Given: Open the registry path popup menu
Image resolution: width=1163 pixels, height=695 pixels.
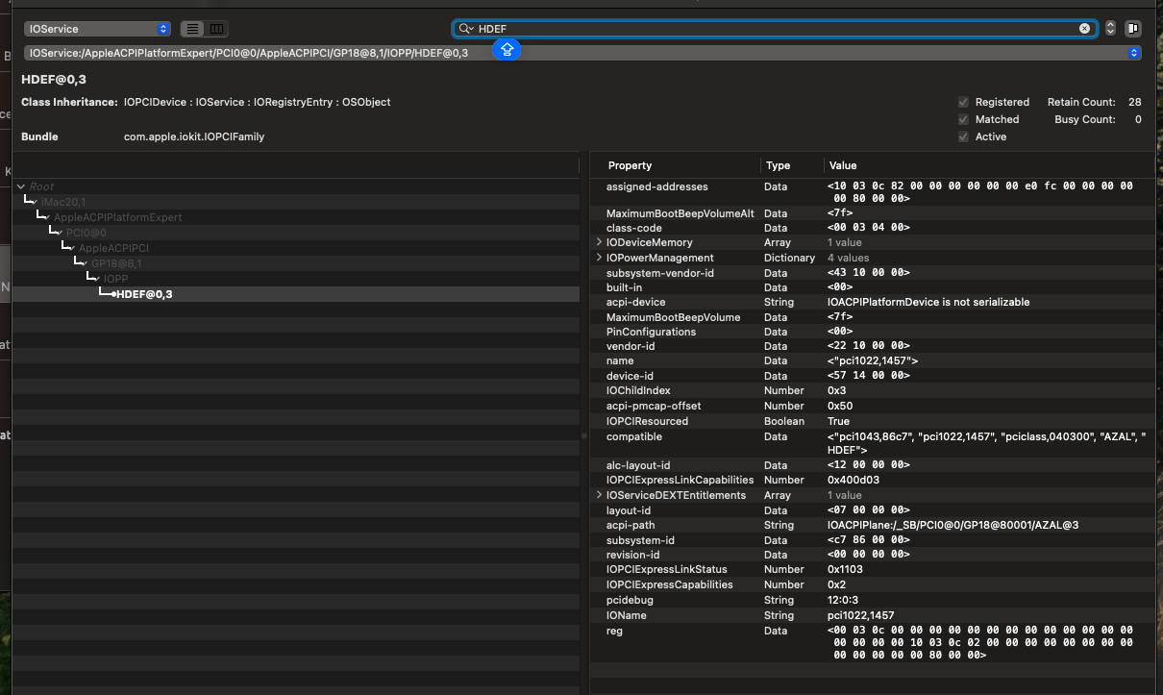Looking at the screenshot, I should click(1133, 53).
